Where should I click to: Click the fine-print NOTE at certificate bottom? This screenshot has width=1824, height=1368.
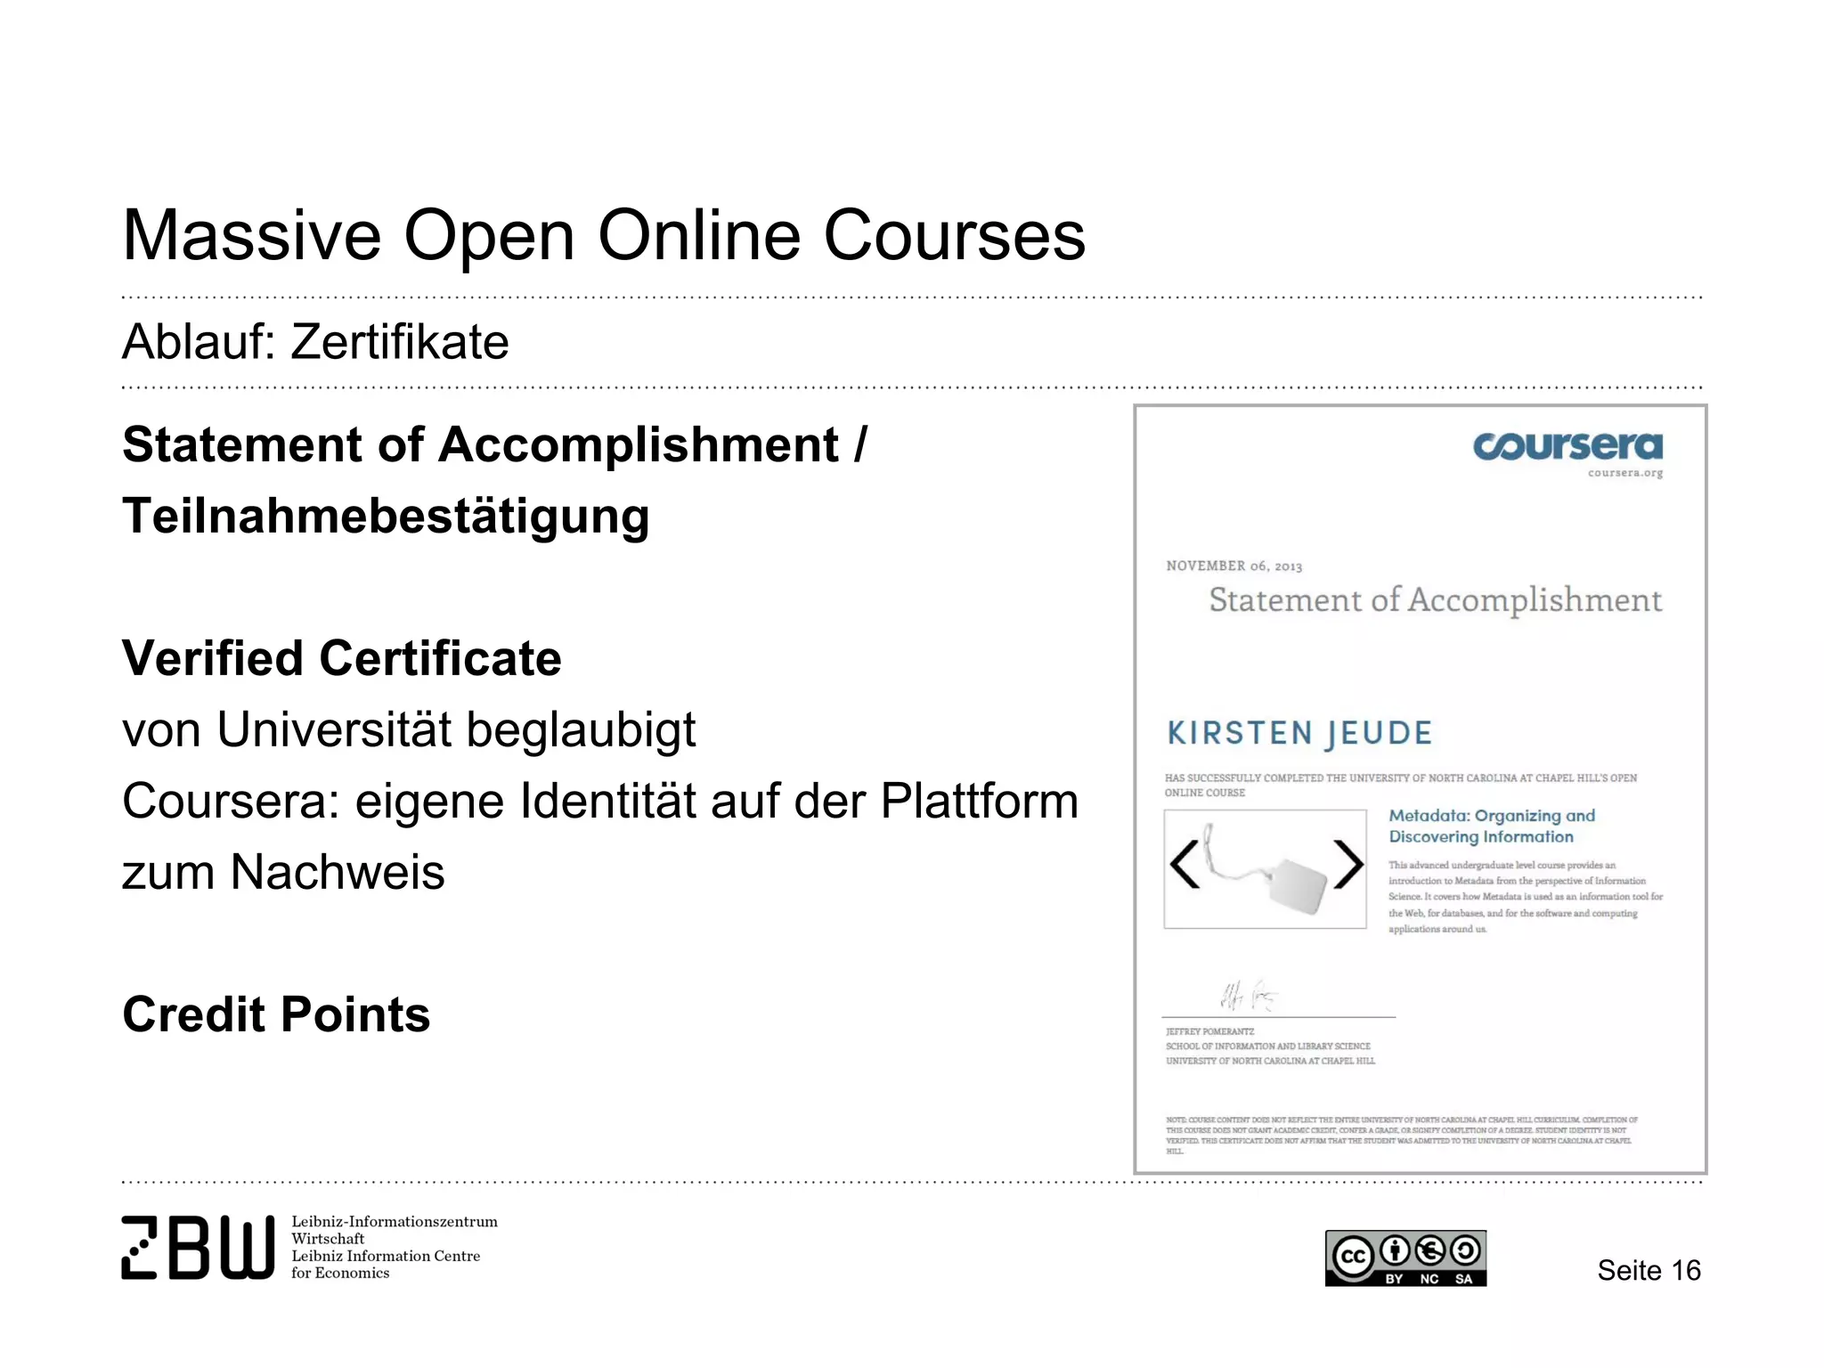1402,1136
